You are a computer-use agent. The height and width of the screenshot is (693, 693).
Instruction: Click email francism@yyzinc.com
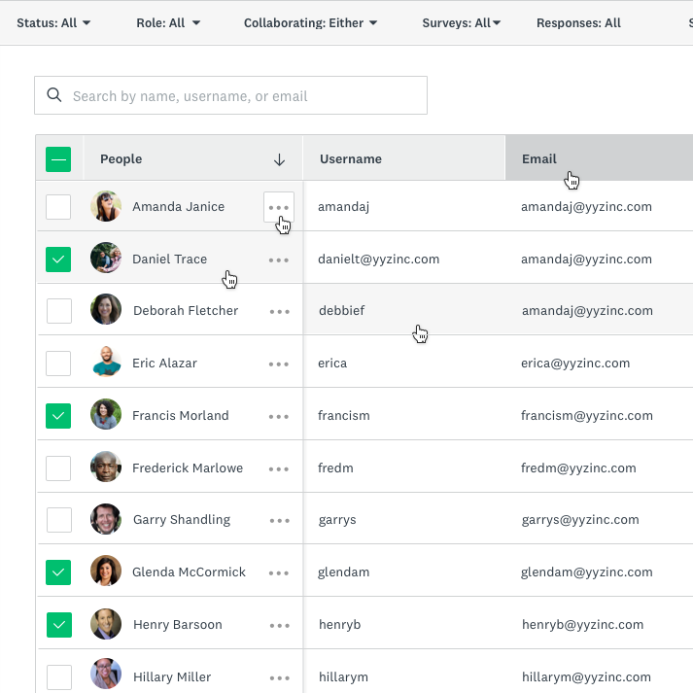[x=587, y=416]
